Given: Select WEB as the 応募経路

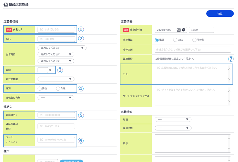Looking at the screenshot, I should (x=175, y=40).
